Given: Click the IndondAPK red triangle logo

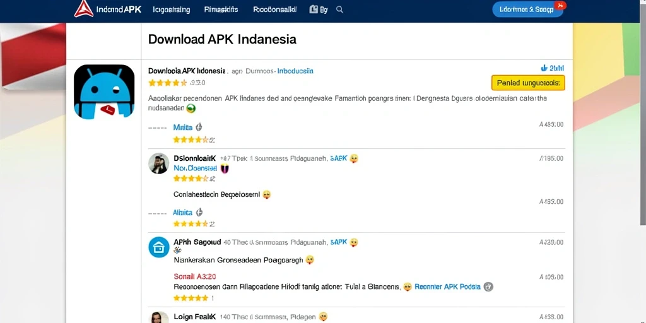Looking at the screenshot, I should pos(84,9).
